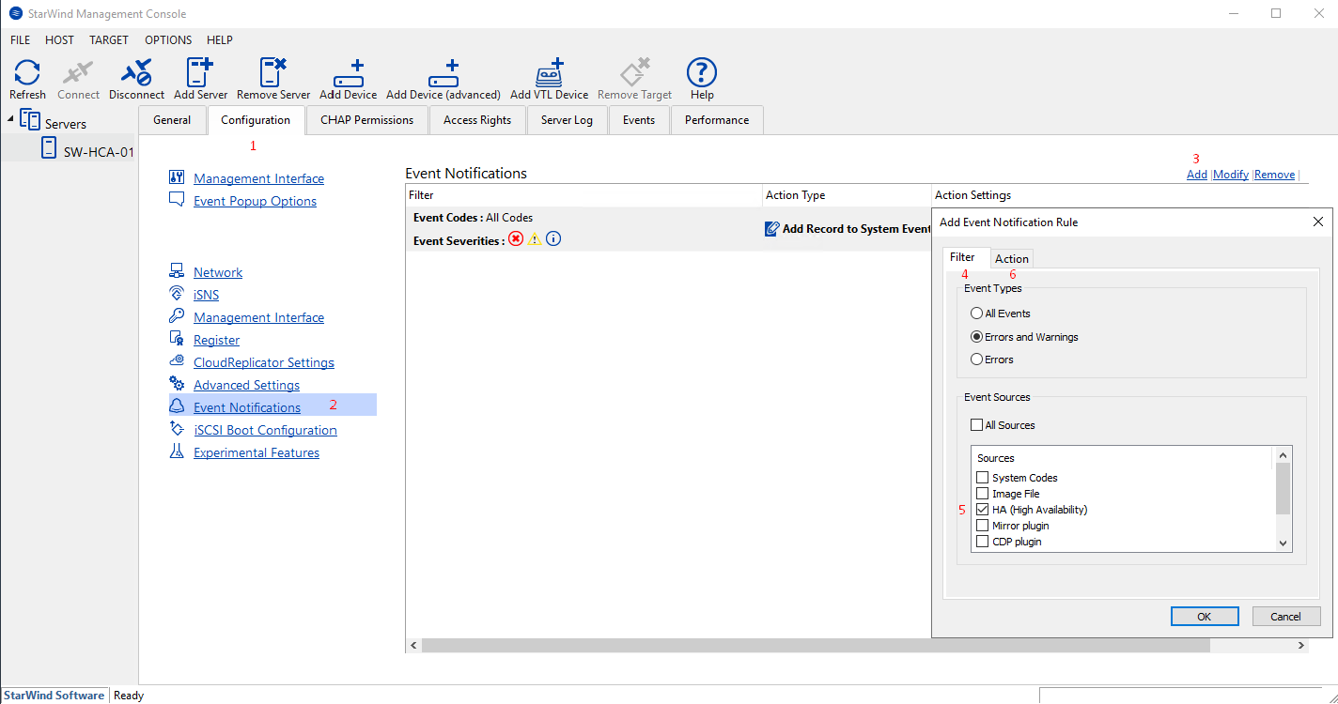Click Cancel in Add Event Notification Rule

(x=1286, y=617)
